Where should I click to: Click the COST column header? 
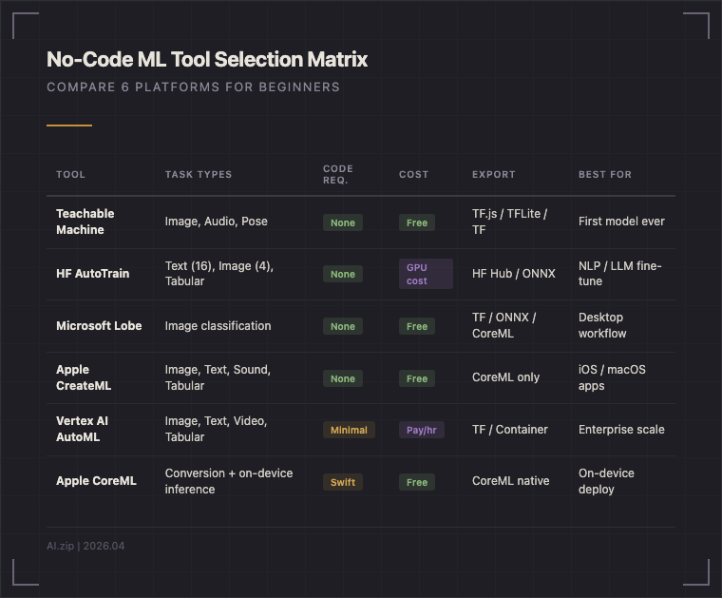413,175
